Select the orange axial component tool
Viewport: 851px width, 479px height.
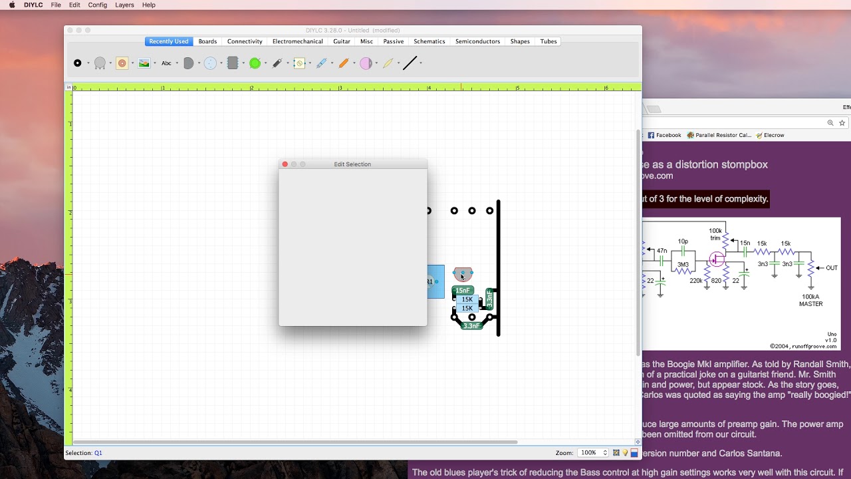pyautogui.click(x=343, y=63)
